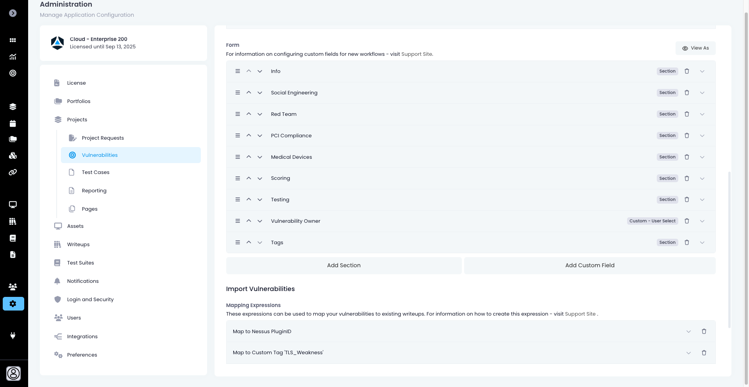Click the drag handle for Red Team row
This screenshot has height=387, width=749.
pos(238,114)
